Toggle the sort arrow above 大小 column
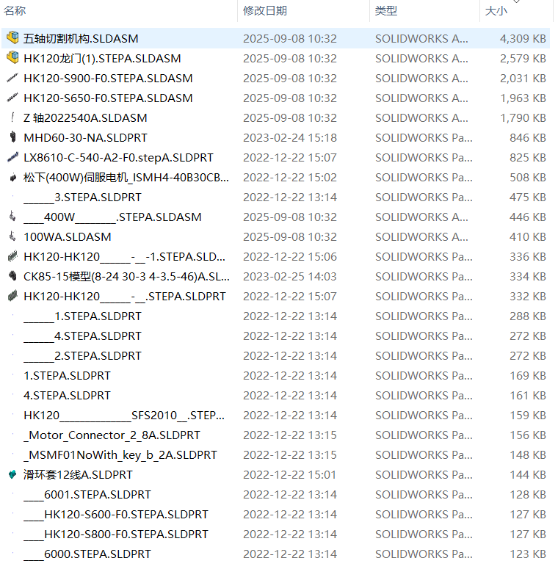 coord(517,1)
